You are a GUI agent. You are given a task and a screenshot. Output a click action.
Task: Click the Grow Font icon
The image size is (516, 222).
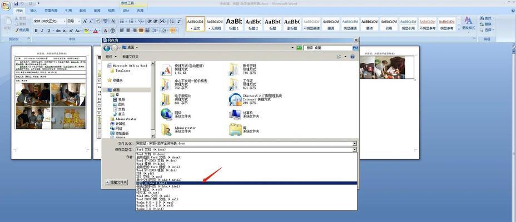85,21
